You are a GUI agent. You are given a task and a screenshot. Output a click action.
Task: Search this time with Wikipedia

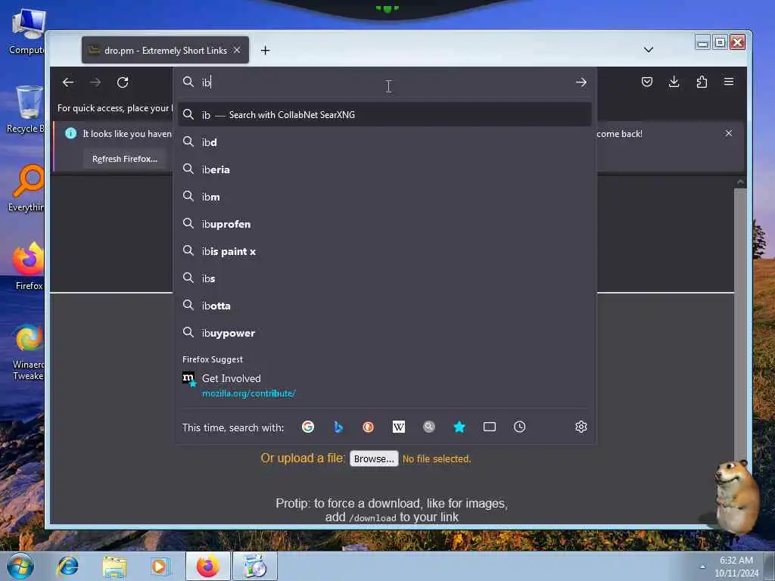coord(398,427)
